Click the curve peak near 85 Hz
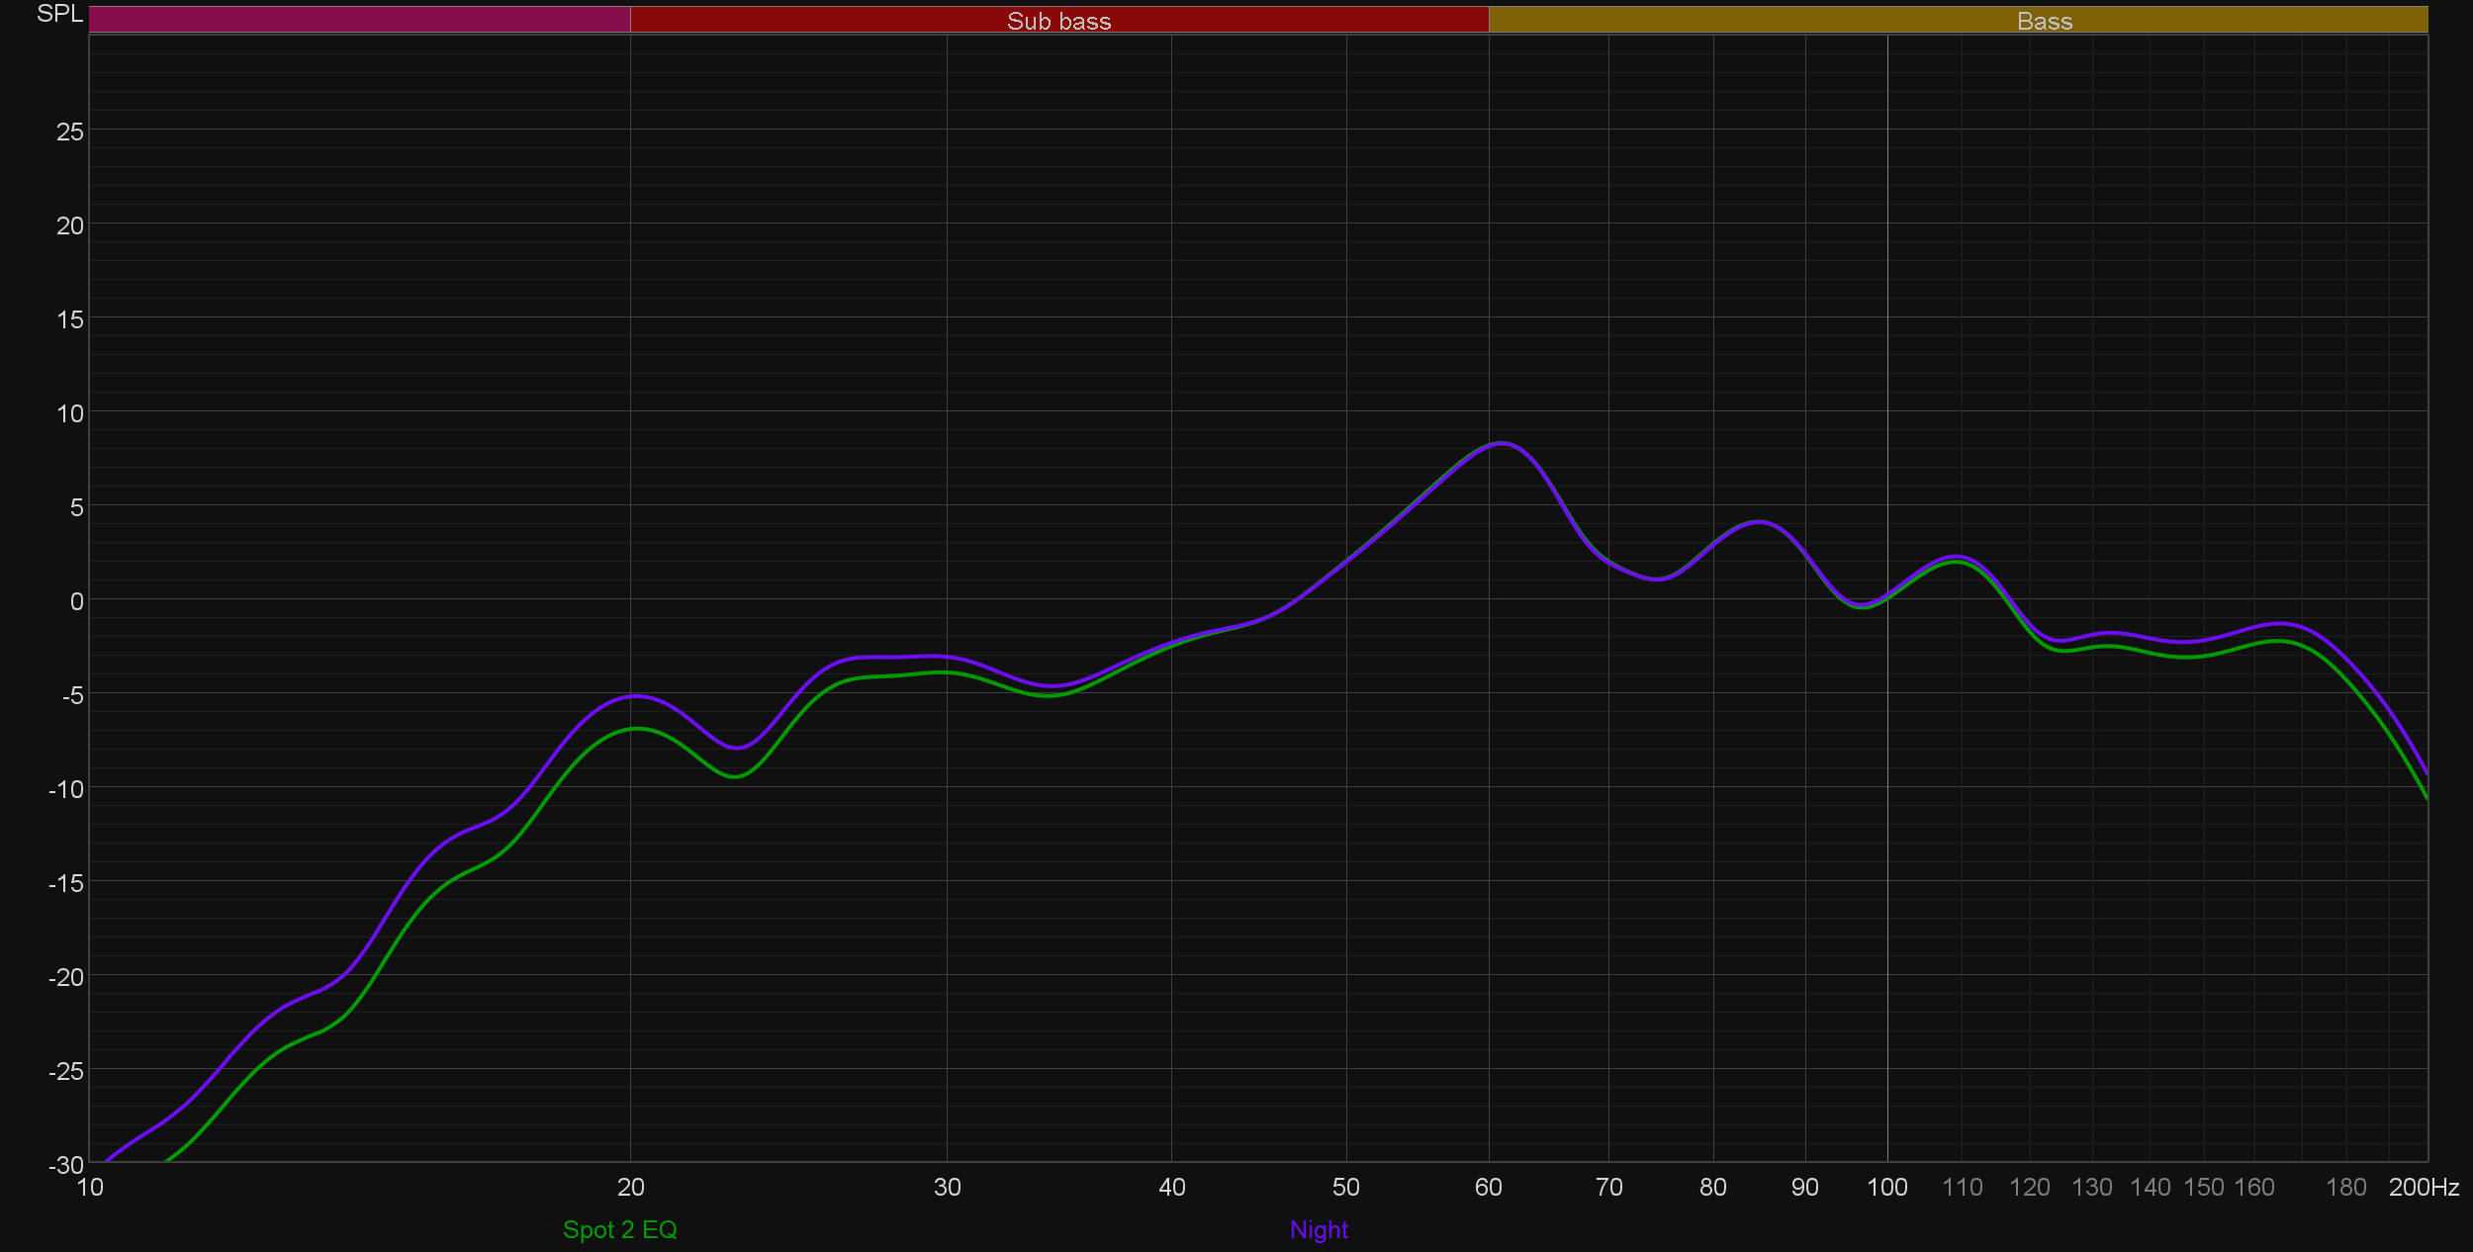2473x1252 pixels. 1758,521
